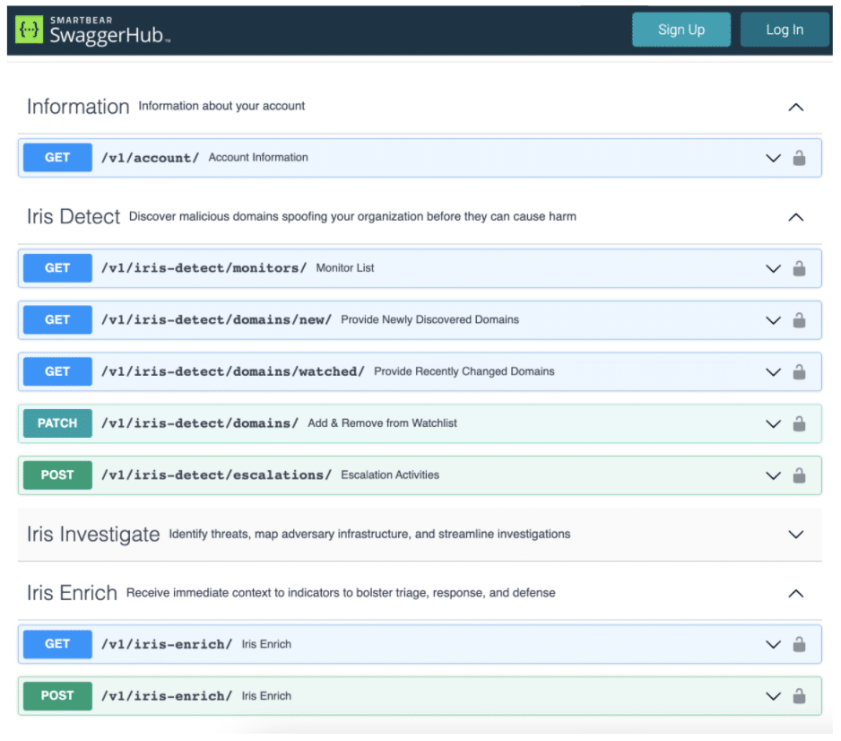Click the Information section heading
841x741 pixels.
78,107
